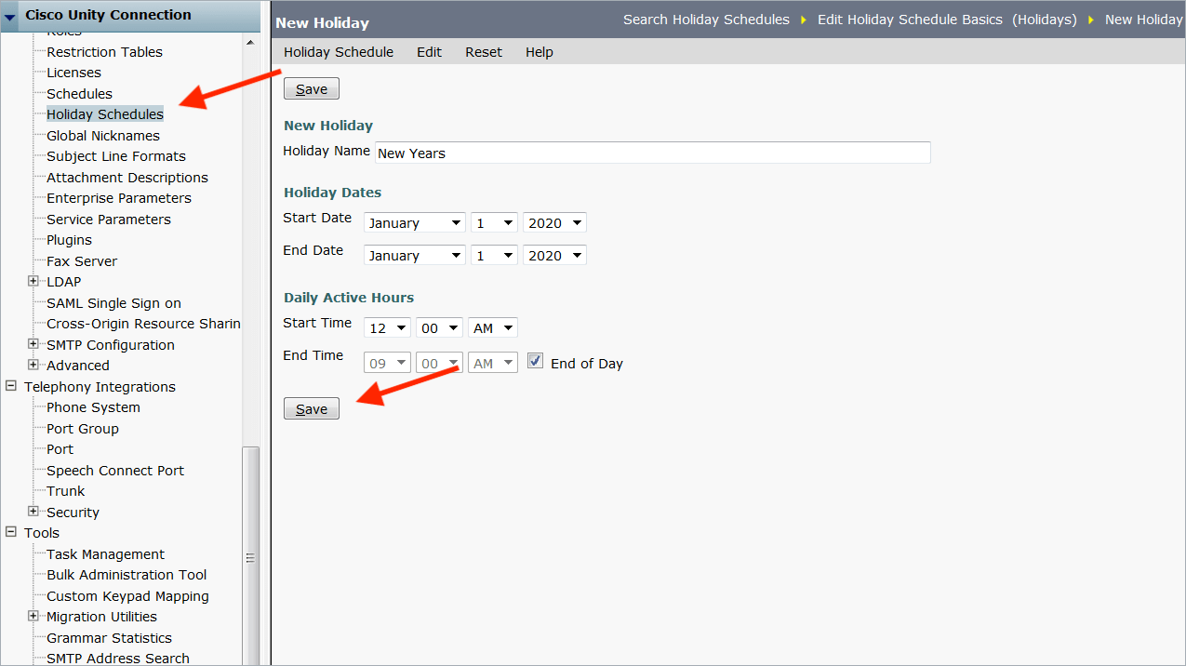Open the Port Group item
The height and width of the screenshot is (666, 1186).
coord(83,429)
